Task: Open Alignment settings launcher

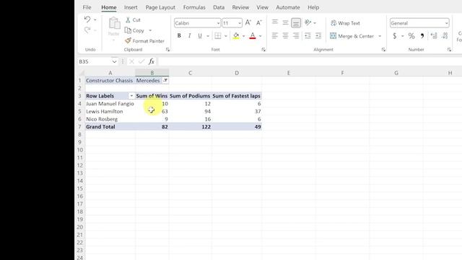Action: tap(383, 50)
